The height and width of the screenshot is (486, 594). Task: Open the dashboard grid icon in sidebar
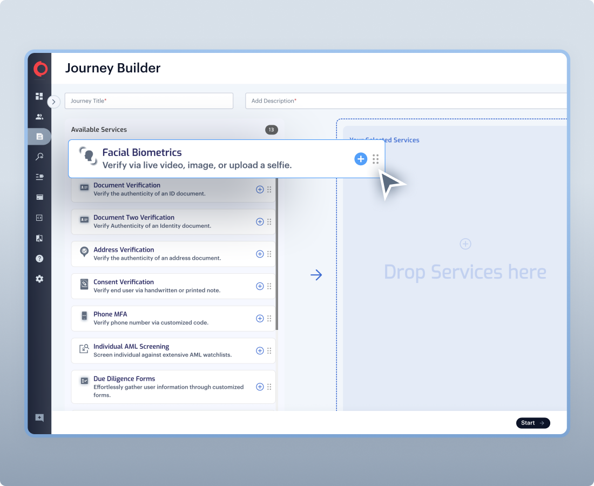pos(39,96)
